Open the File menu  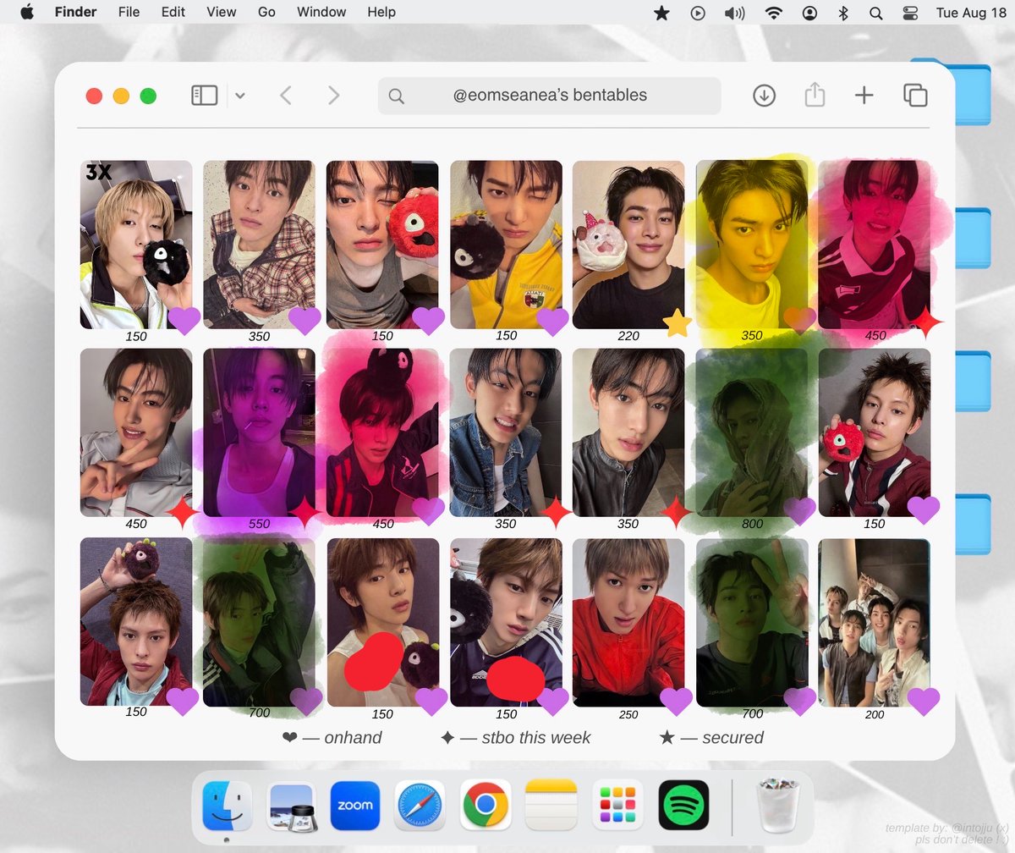point(129,12)
